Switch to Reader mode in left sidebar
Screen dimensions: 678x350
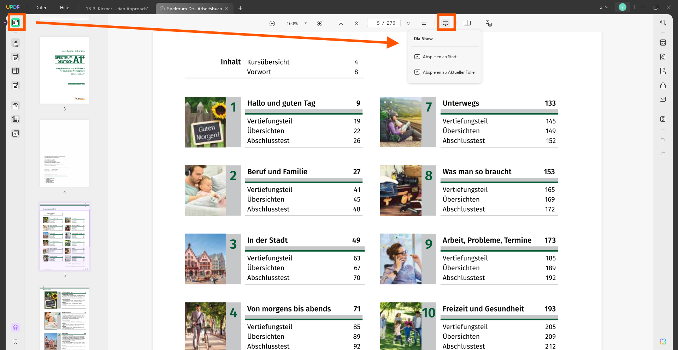point(16,23)
